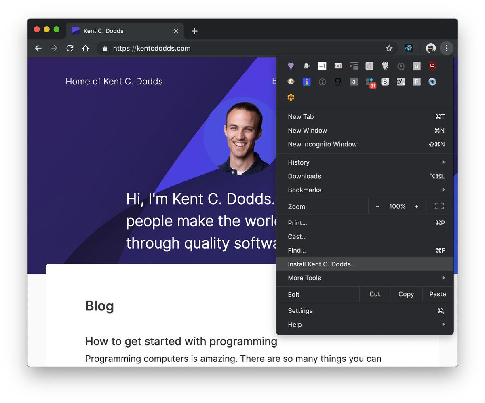Reload the page
Screen dimensions: 485x403
(x=70, y=49)
